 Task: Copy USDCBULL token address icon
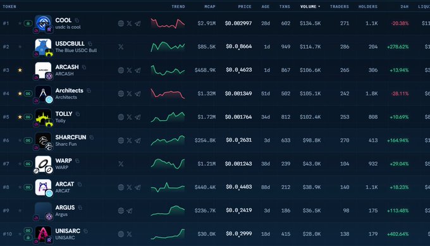[90, 44]
